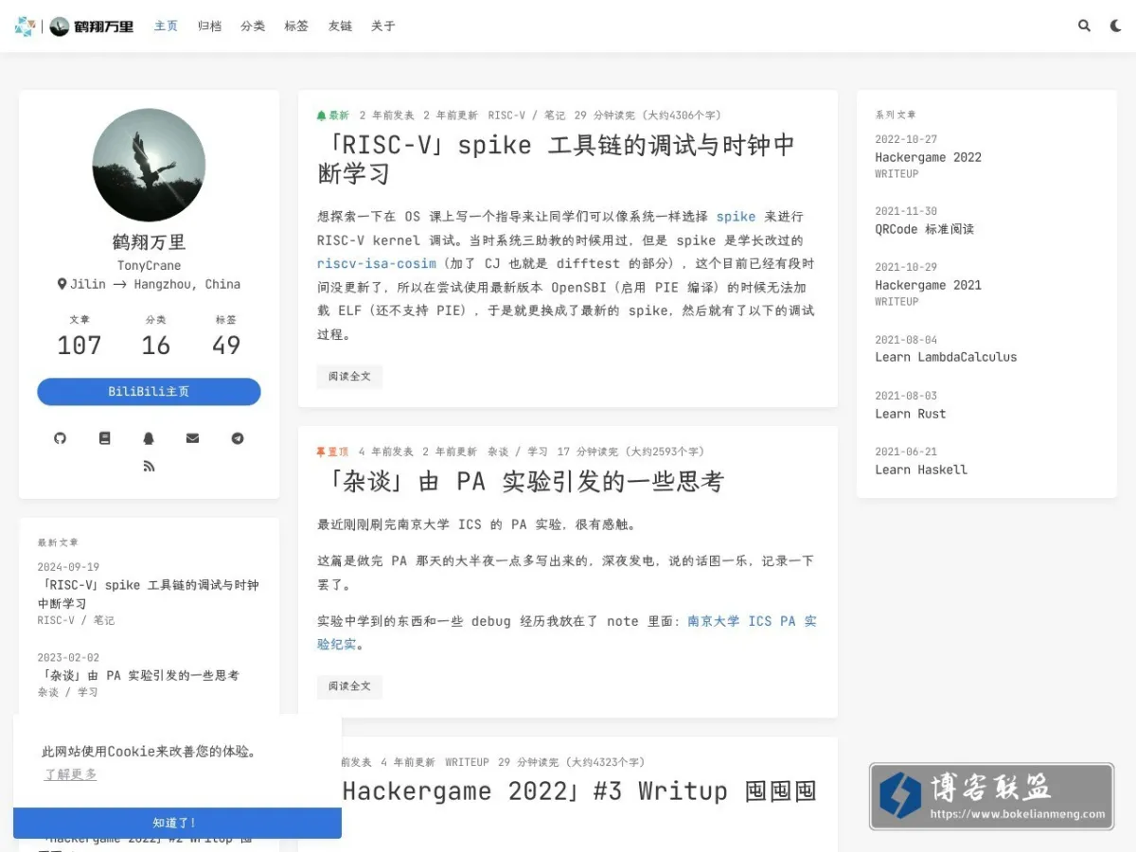Open WRITEUP category in Hackergame post meta
1136x852 pixels.
click(x=467, y=762)
